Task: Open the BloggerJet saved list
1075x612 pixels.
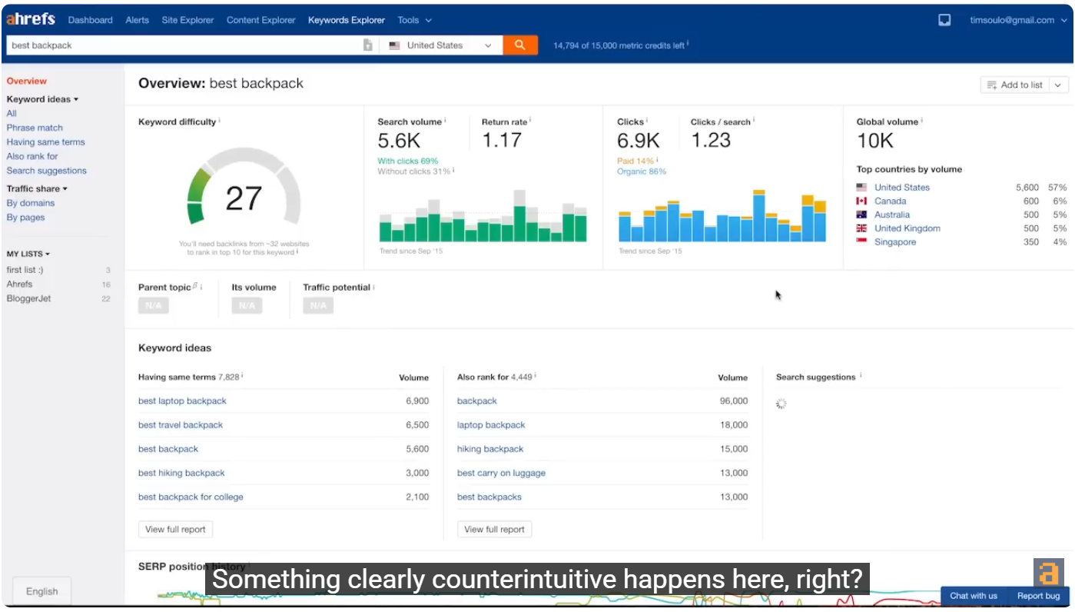Action: click(x=29, y=298)
